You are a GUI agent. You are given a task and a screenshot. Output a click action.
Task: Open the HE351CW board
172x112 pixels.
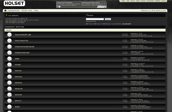[19, 89]
